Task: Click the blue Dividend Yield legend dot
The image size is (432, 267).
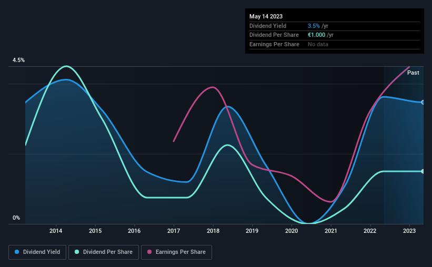Action: click(x=17, y=252)
